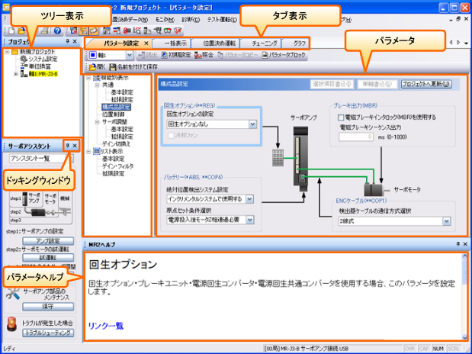Viewport: 472px width, 354px height.
Task: Open the 回生オプションなし dropdown
Action: click(x=251, y=124)
